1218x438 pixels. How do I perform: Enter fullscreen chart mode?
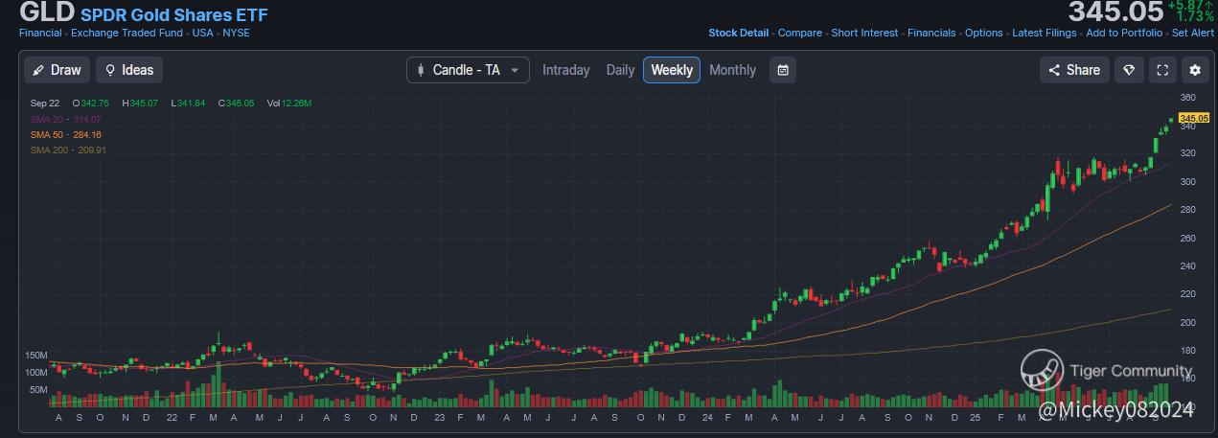(1162, 70)
